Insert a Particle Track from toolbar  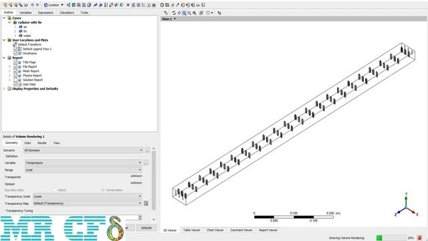[84, 5]
